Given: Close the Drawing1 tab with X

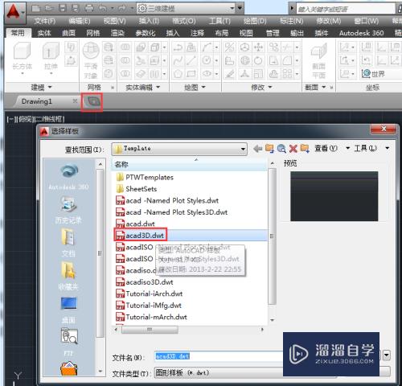Looking at the screenshot, I should [76, 101].
